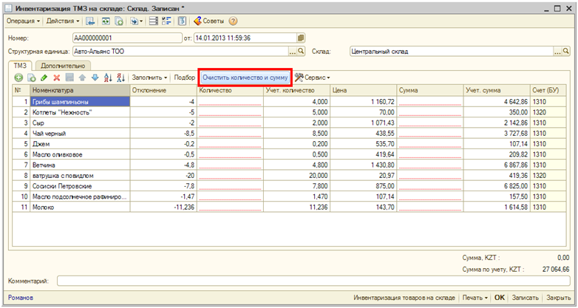Switch to the Дополнительно tab
578x308 pixels.
click(x=61, y=66)
